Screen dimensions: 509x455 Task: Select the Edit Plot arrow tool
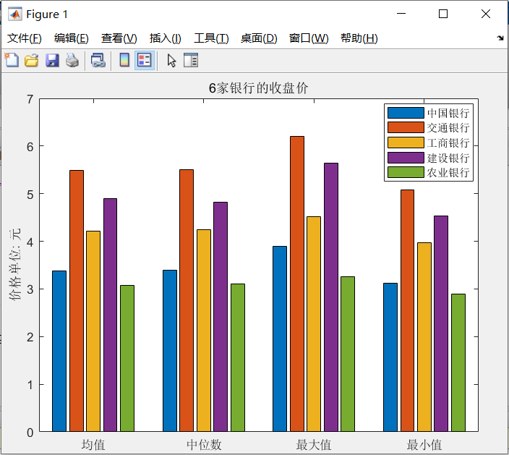pos(171,61)
